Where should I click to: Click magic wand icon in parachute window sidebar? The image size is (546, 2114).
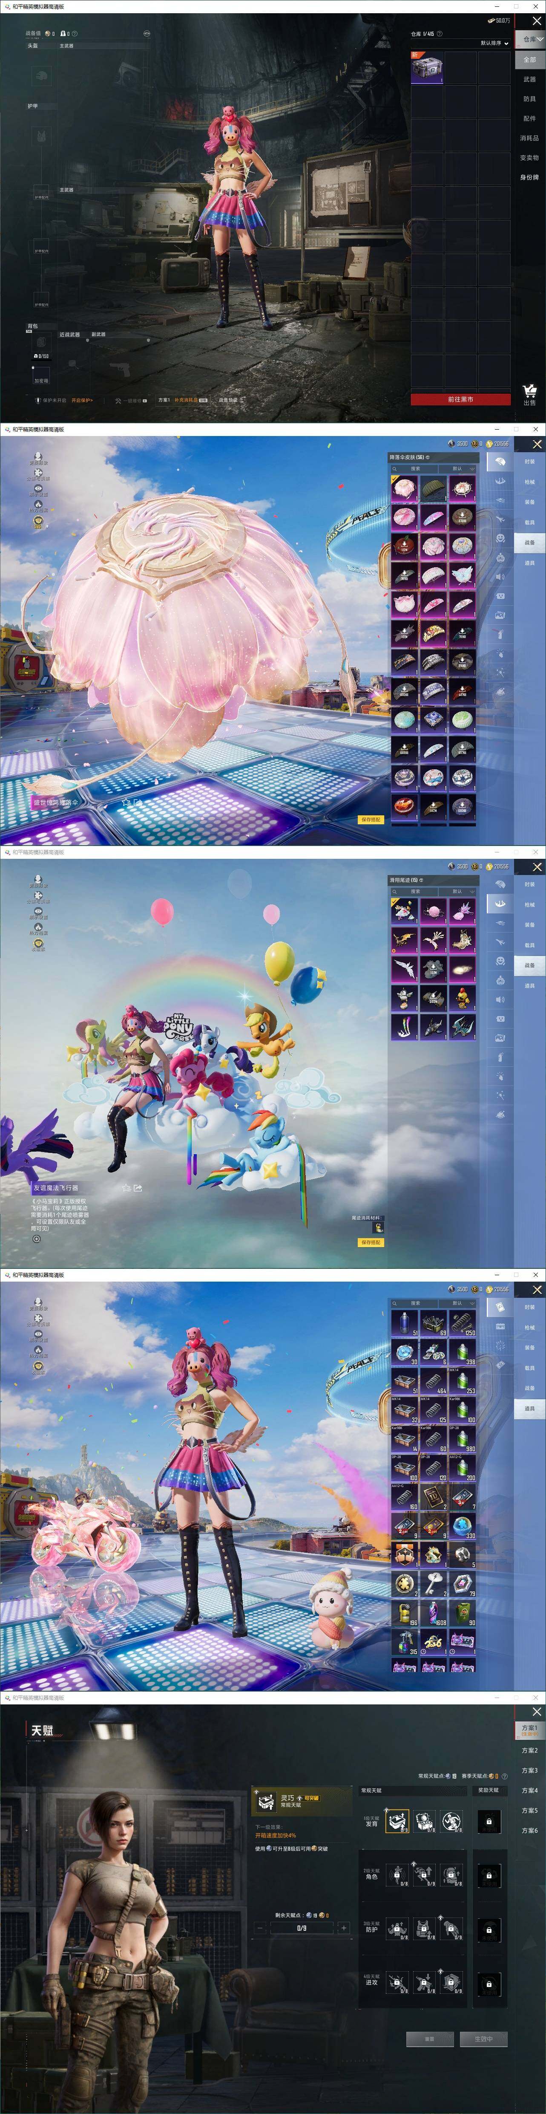click(x=500, y=671)
